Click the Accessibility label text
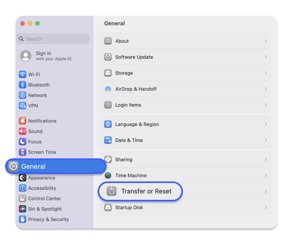 [42, 188]
